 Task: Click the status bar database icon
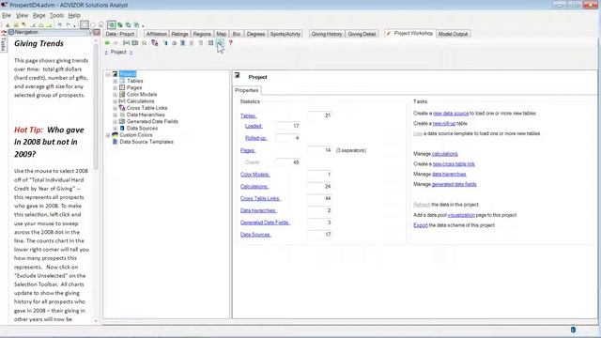click(x=573, y=330)
